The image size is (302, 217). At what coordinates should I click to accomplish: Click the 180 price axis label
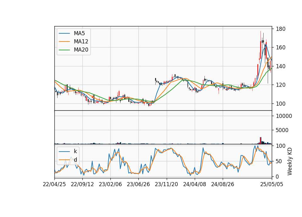pos(281,29)
